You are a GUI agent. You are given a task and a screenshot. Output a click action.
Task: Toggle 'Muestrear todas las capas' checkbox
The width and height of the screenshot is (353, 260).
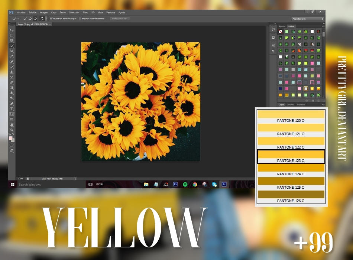51,19
